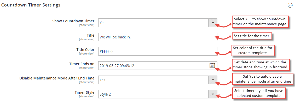Click the Timer Ends on label
The image size is (295, 101).
[x=82, y=64]
